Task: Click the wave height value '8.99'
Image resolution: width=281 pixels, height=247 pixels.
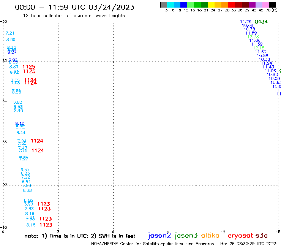Action: point(11,40)
